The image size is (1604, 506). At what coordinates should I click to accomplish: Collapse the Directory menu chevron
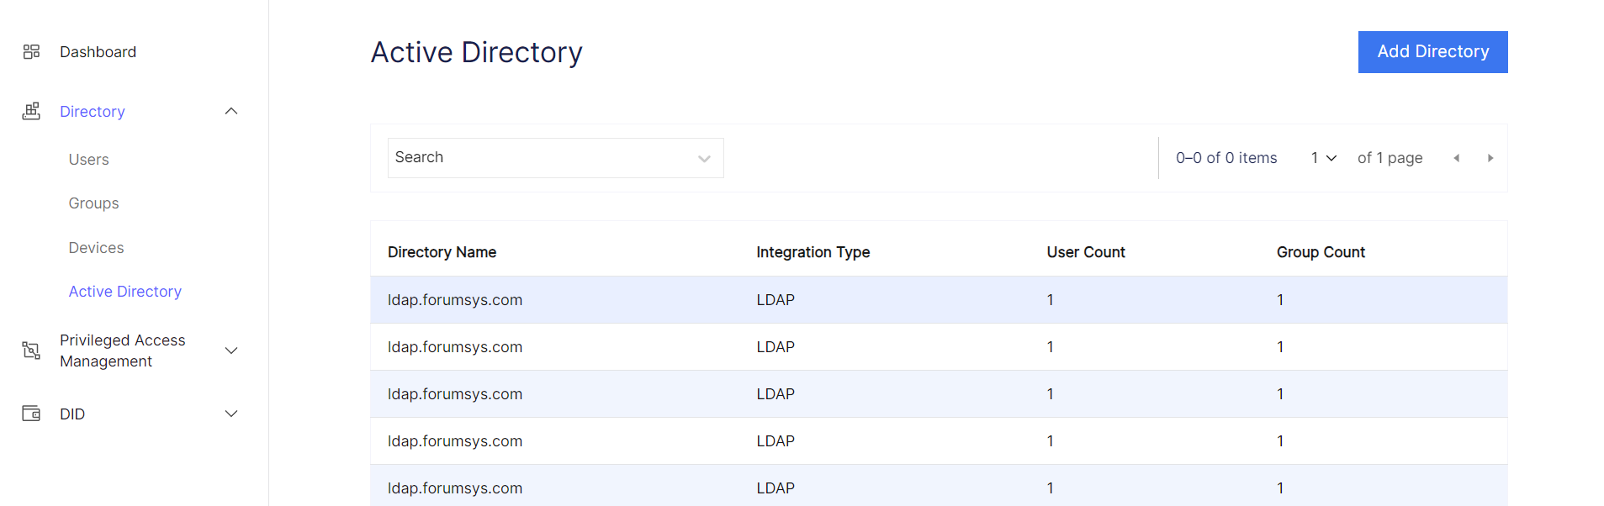(x=231, y=112)
